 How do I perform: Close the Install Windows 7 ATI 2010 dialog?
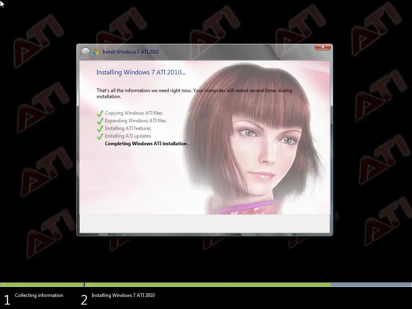pos(323,47)
